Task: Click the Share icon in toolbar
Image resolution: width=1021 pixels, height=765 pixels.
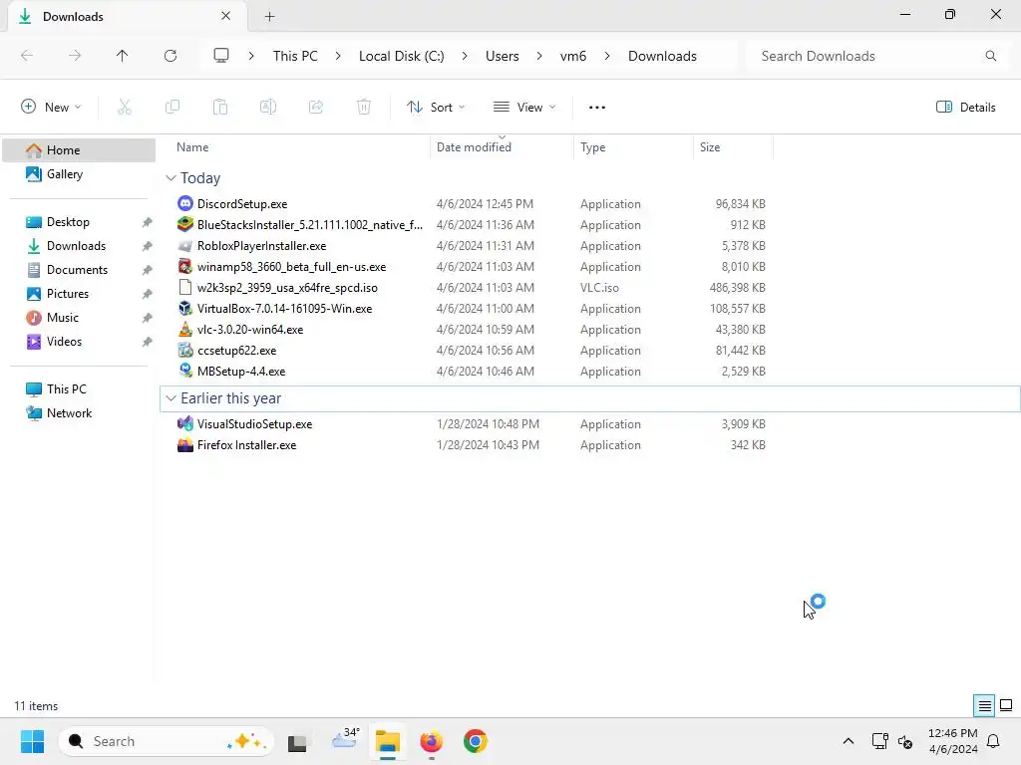Action: [x=316, y=108]
